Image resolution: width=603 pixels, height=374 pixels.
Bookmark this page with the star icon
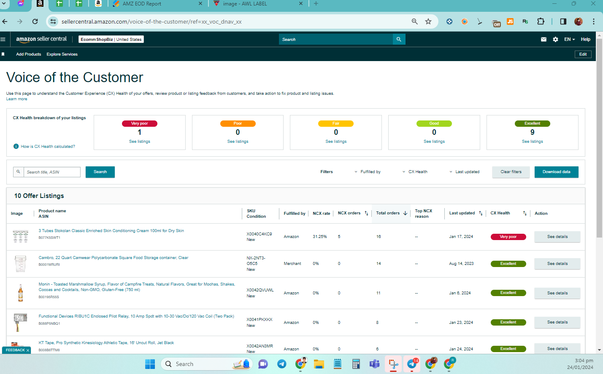point(428,21)
